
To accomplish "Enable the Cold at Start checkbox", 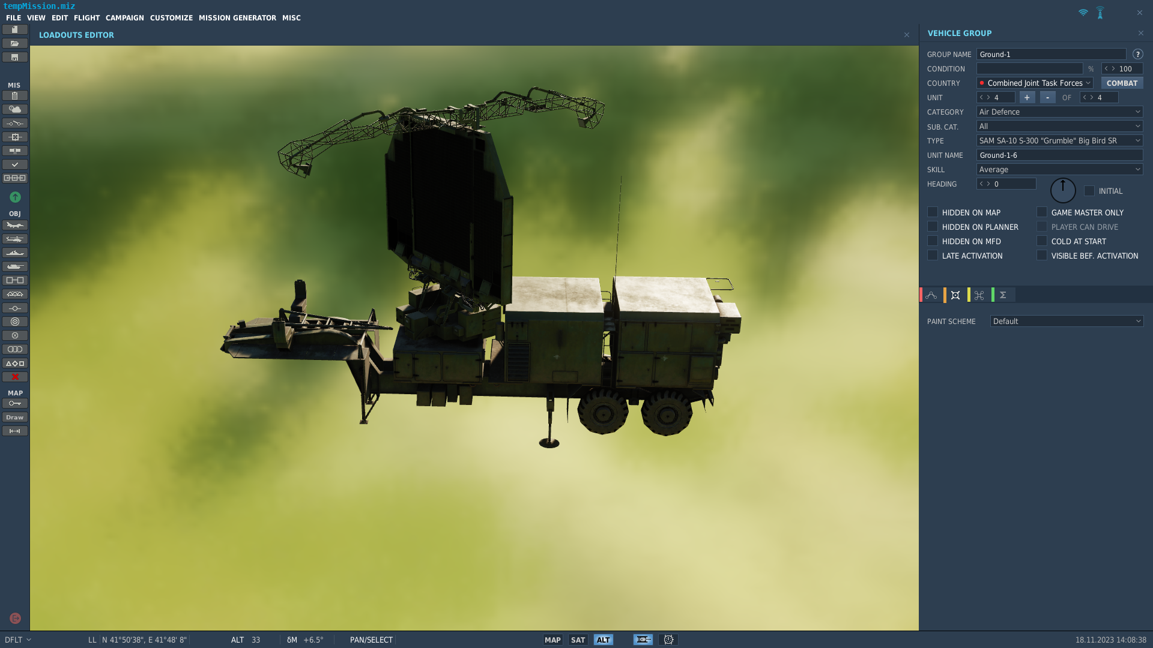I will (x=1042, y=241).
